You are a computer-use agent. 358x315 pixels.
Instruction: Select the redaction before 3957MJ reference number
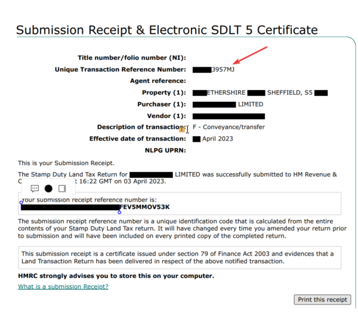(202, 70)
